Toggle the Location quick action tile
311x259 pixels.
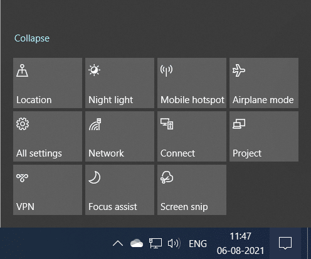coord(48,83)
